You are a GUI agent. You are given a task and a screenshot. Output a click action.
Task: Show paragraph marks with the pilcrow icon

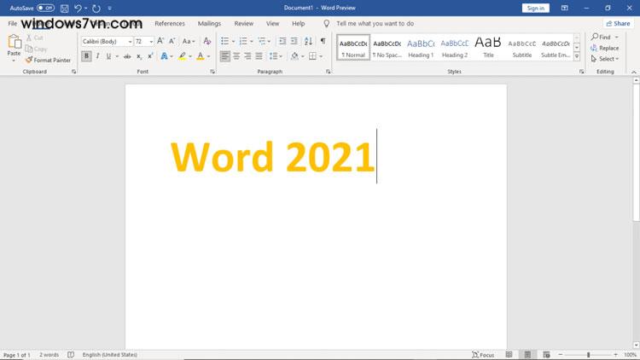323,41
